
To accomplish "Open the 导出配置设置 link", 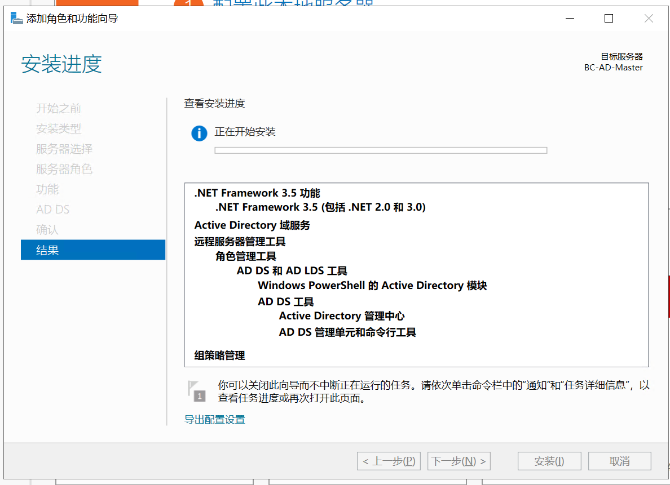I will point(214,420).
